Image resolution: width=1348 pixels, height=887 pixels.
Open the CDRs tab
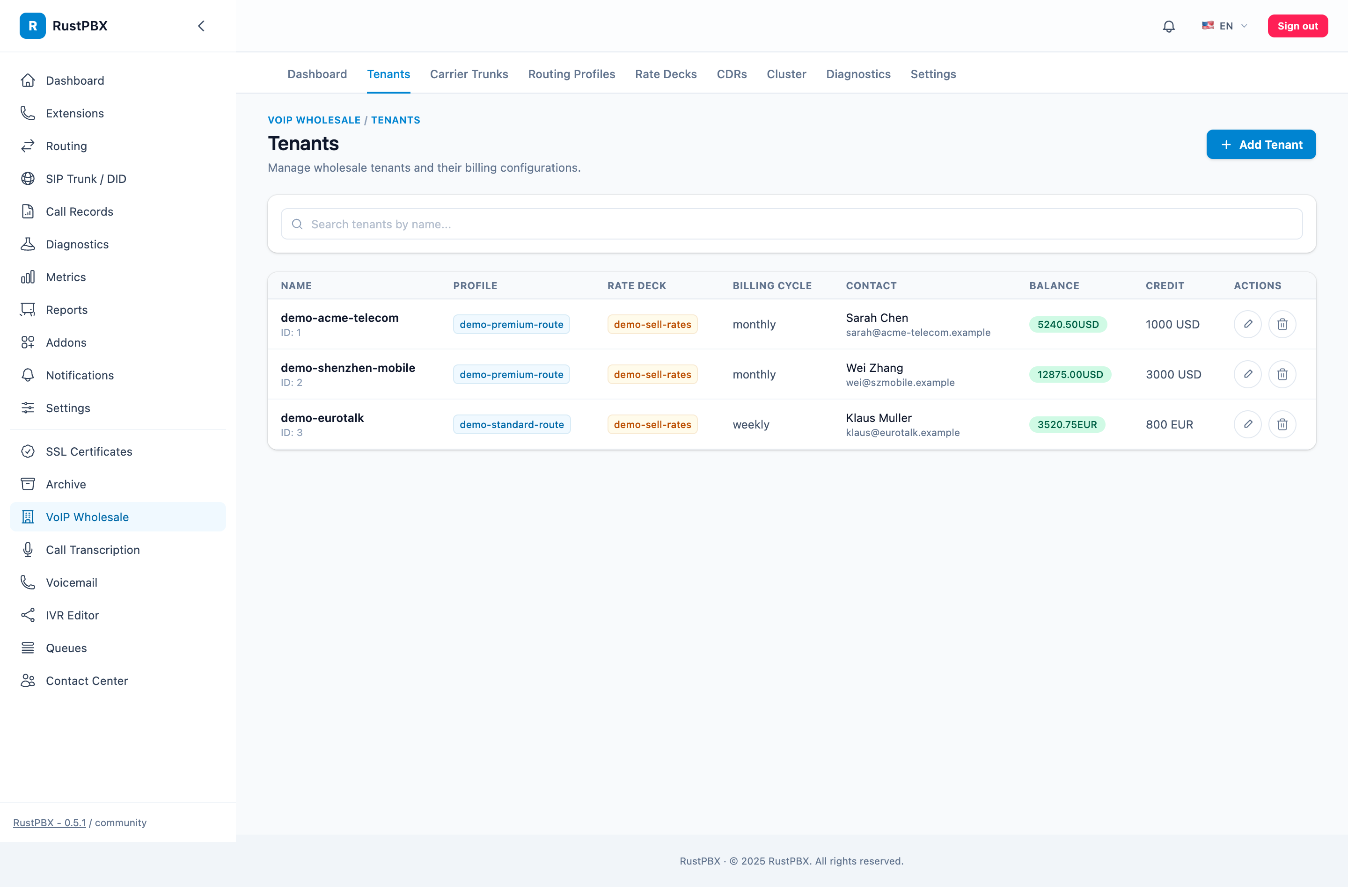pos(731,74)
